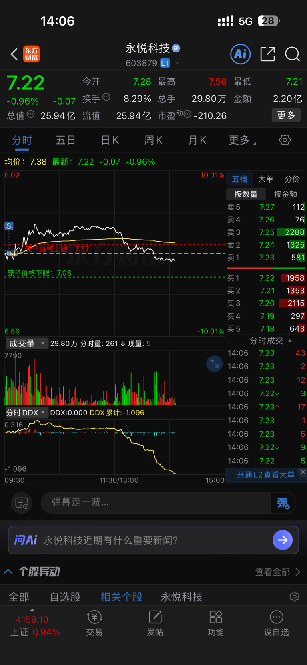Screen dimensions: 307x665
Task: Open the 分时DDX indicator dropdown
Action: click(x=26, y=413)
